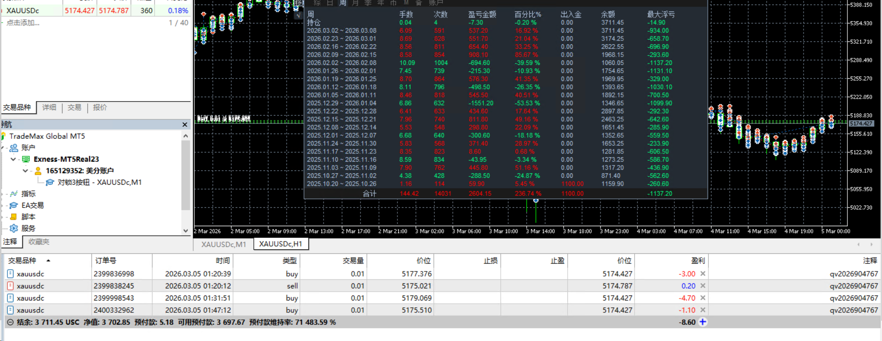The image size is (882, 341).
Task: Click the 脚本 scripts icon
Action: click(x=14, y=217)
